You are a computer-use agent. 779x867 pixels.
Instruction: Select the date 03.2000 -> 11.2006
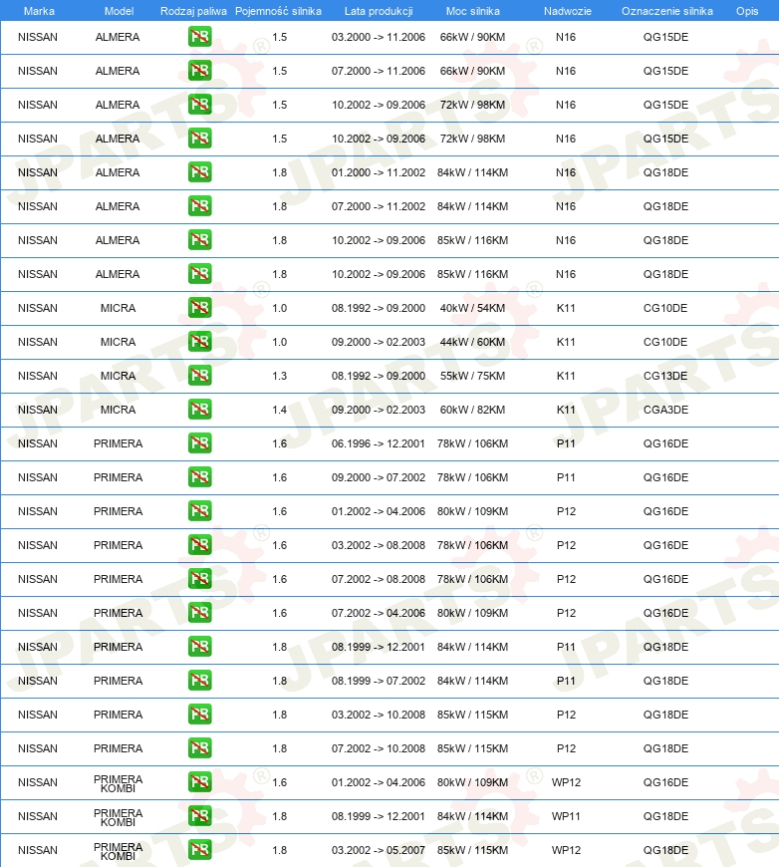click(x=379, y=37)
